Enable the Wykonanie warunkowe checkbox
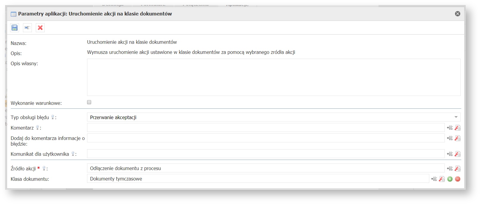The width and height of the screenshot is (480, 204). click(x=89, y=102)
